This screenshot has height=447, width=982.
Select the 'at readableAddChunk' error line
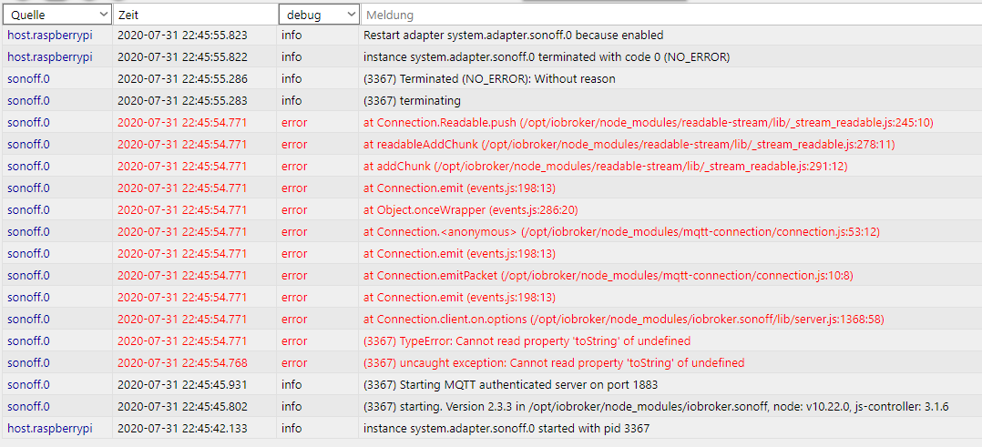click(x=629, y=145)
